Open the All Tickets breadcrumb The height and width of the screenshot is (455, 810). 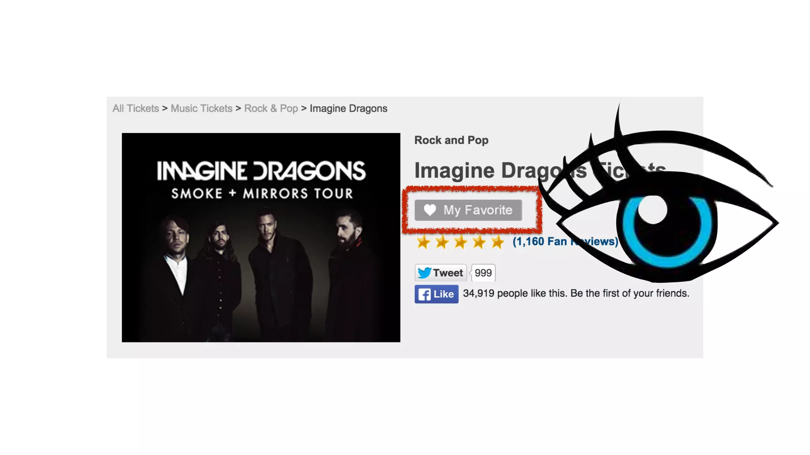coord(136,108)
